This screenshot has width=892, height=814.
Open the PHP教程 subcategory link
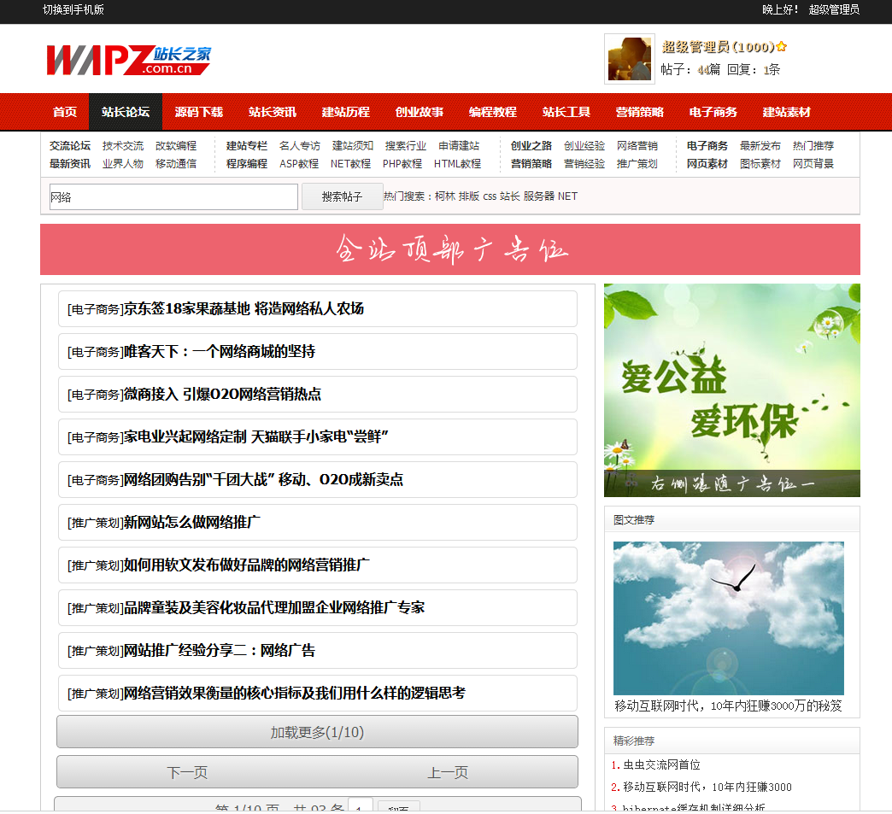(x=402, y=163)
